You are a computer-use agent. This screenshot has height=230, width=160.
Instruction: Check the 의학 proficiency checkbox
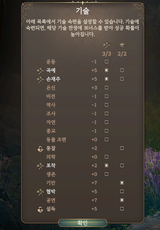[x=106, y=157]
